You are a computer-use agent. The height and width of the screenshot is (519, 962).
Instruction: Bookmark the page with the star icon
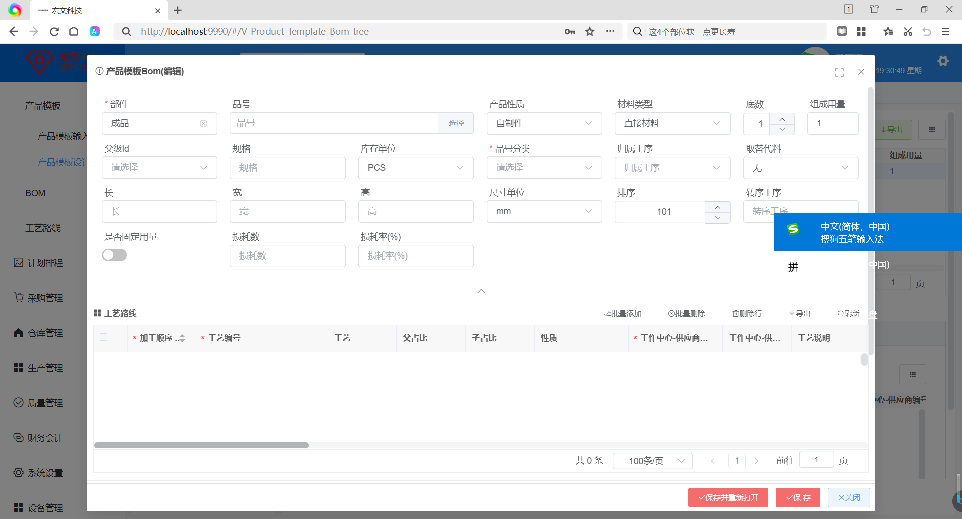coord(590,32)
